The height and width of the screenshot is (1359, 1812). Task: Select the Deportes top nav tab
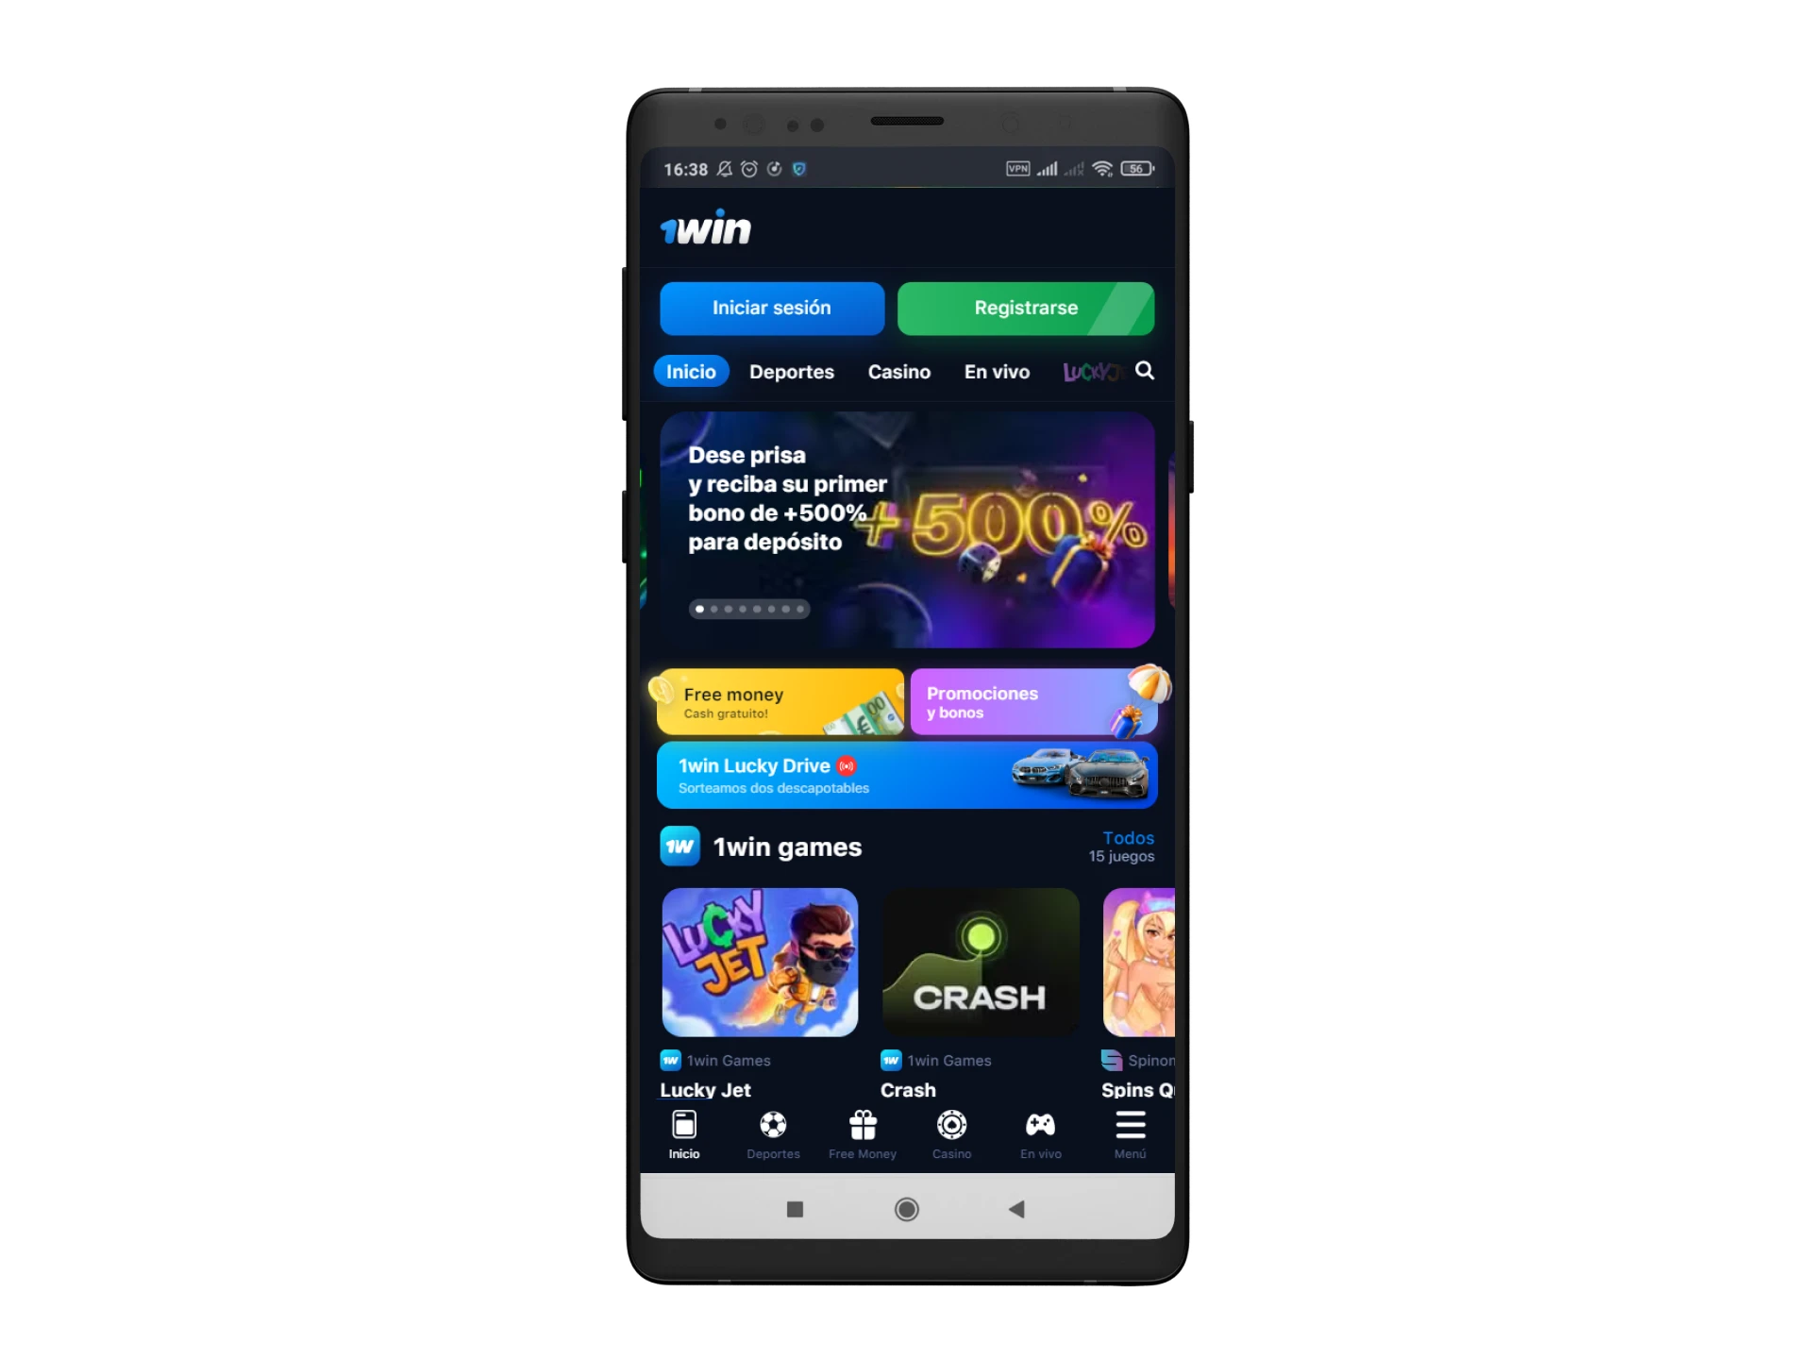coord(792,371)
